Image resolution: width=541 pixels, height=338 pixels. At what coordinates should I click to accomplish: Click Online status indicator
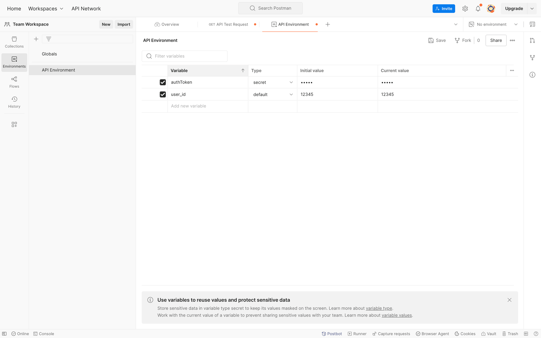tap(20, 334)
